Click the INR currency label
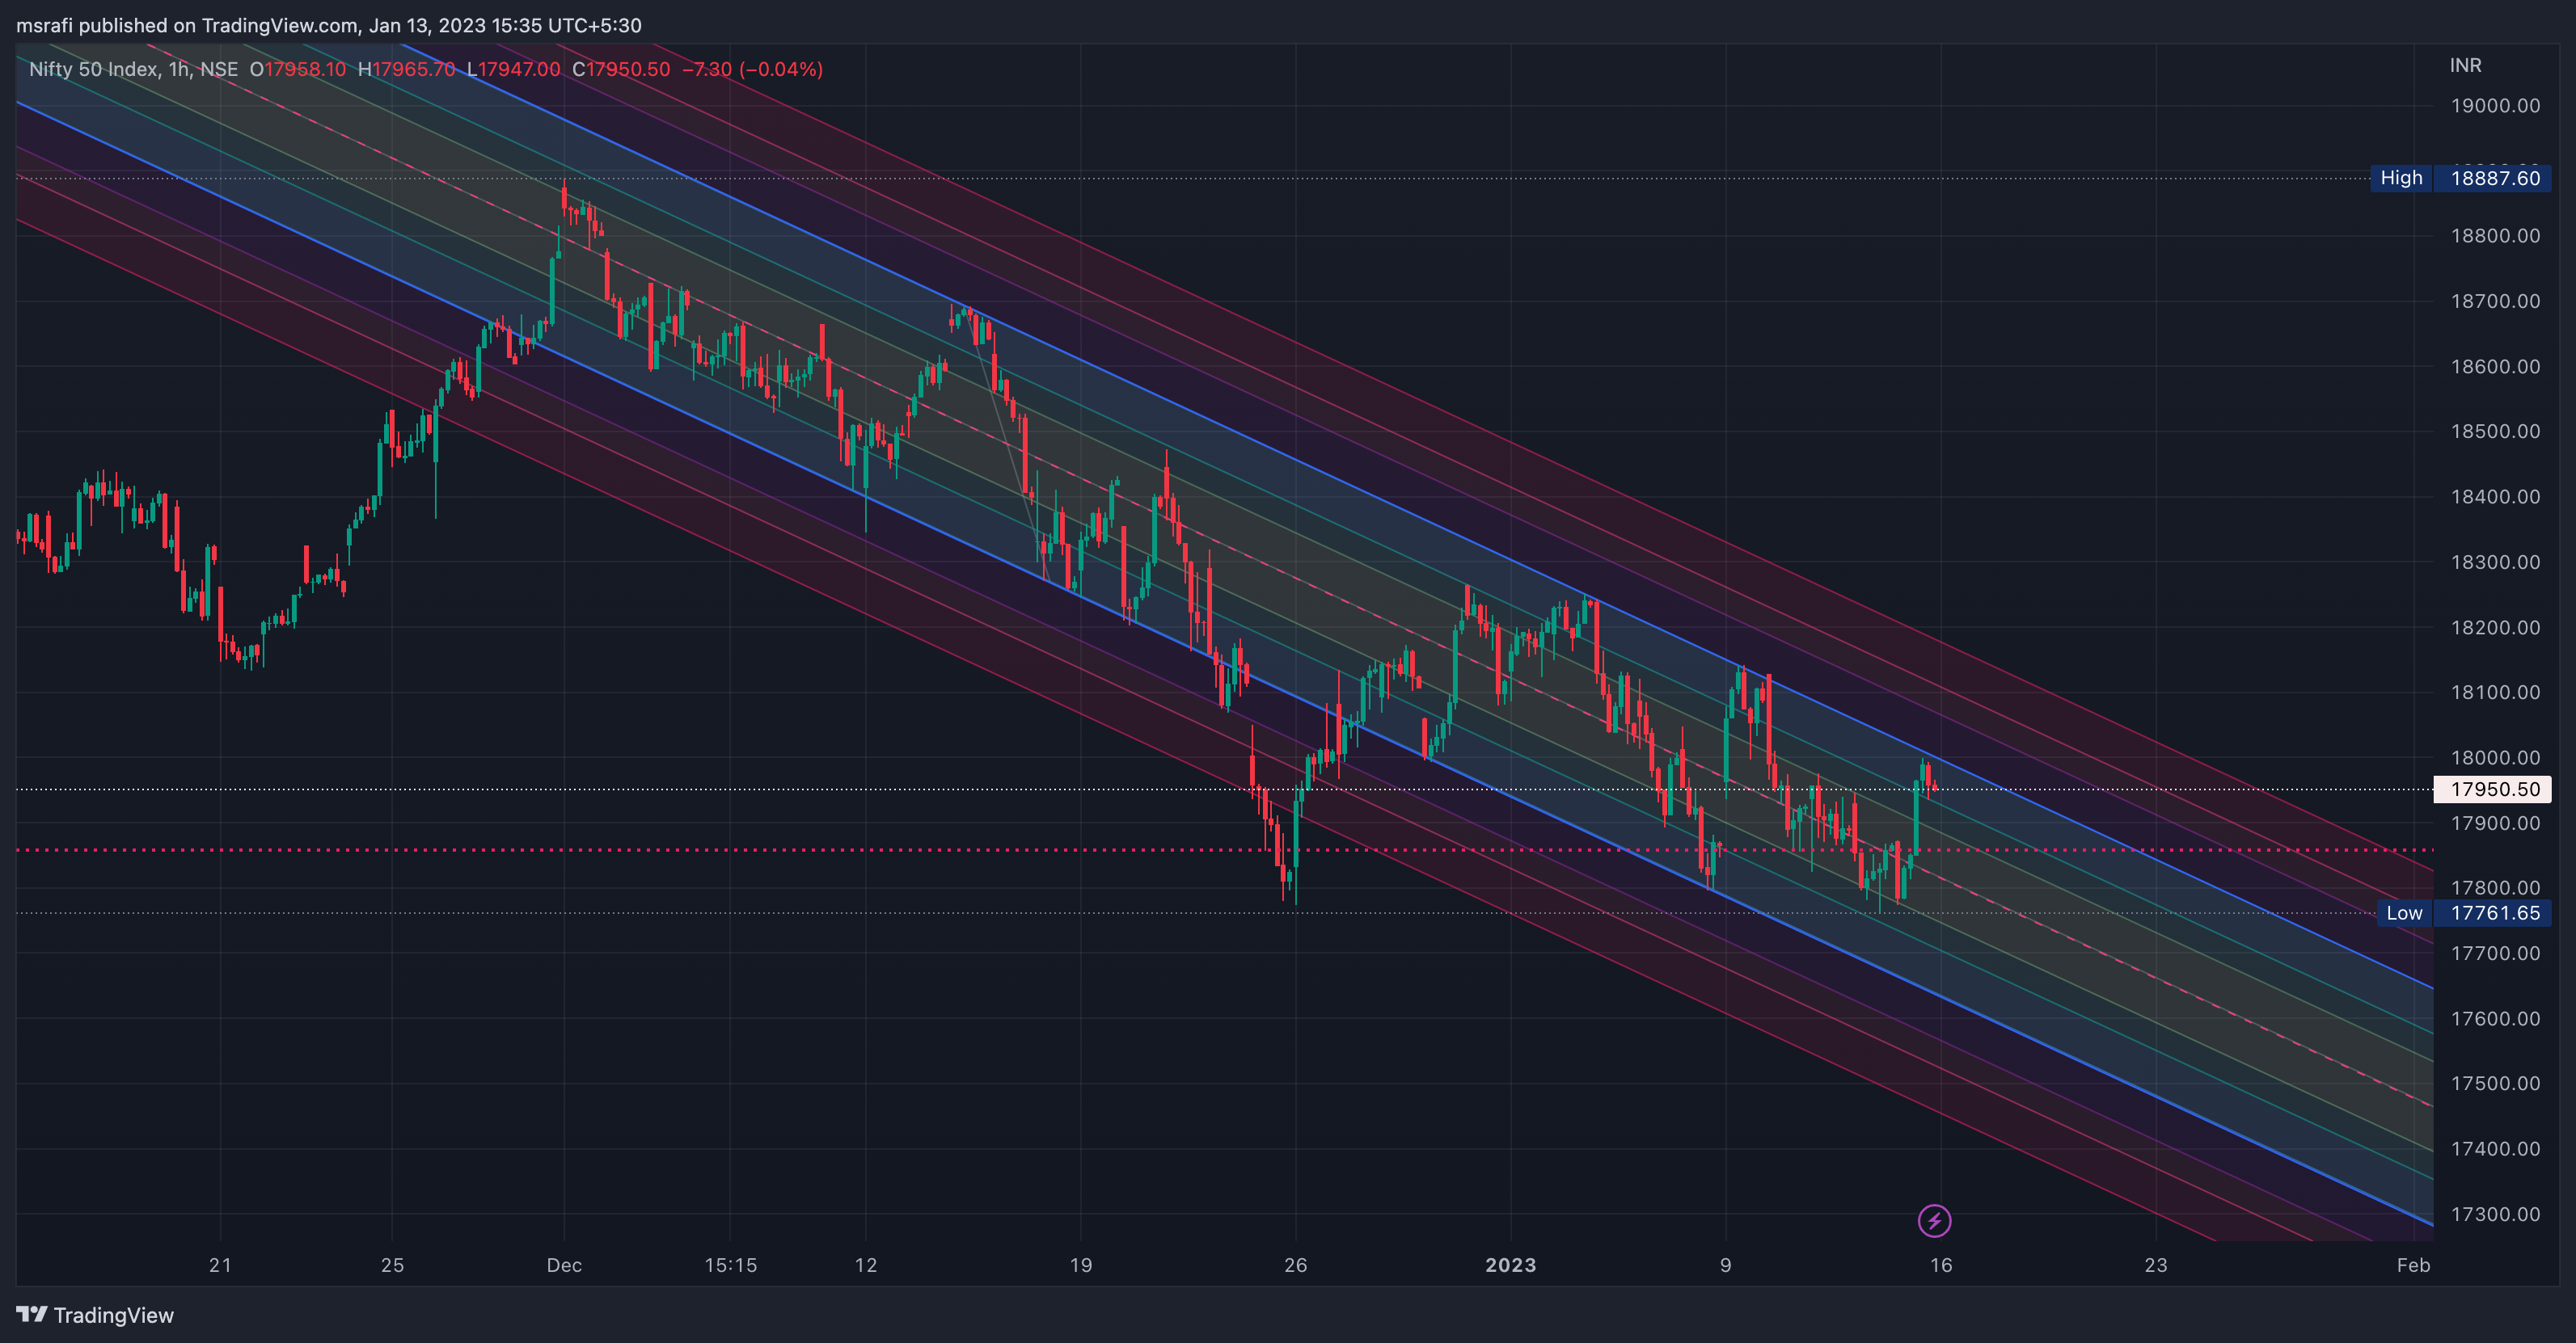 pyautogui.click(x=2465, y=65)
